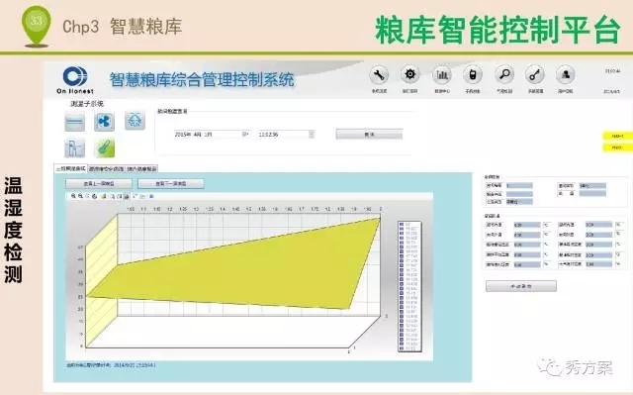
Task: Switch to the second tab above chart
Action: tap(106, 169)
